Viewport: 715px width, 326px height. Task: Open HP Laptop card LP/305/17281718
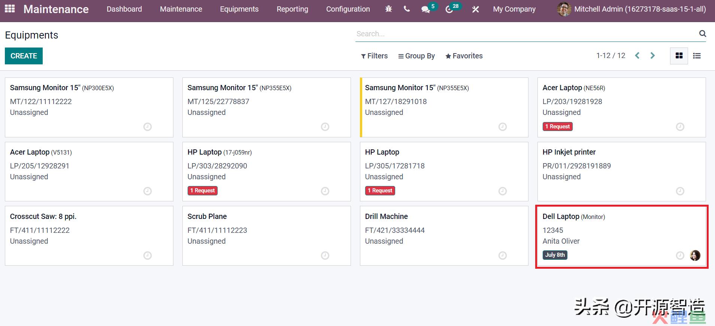point(444,172)
